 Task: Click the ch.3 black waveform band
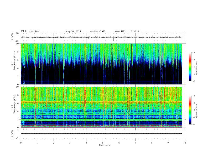tap(101, 134)
